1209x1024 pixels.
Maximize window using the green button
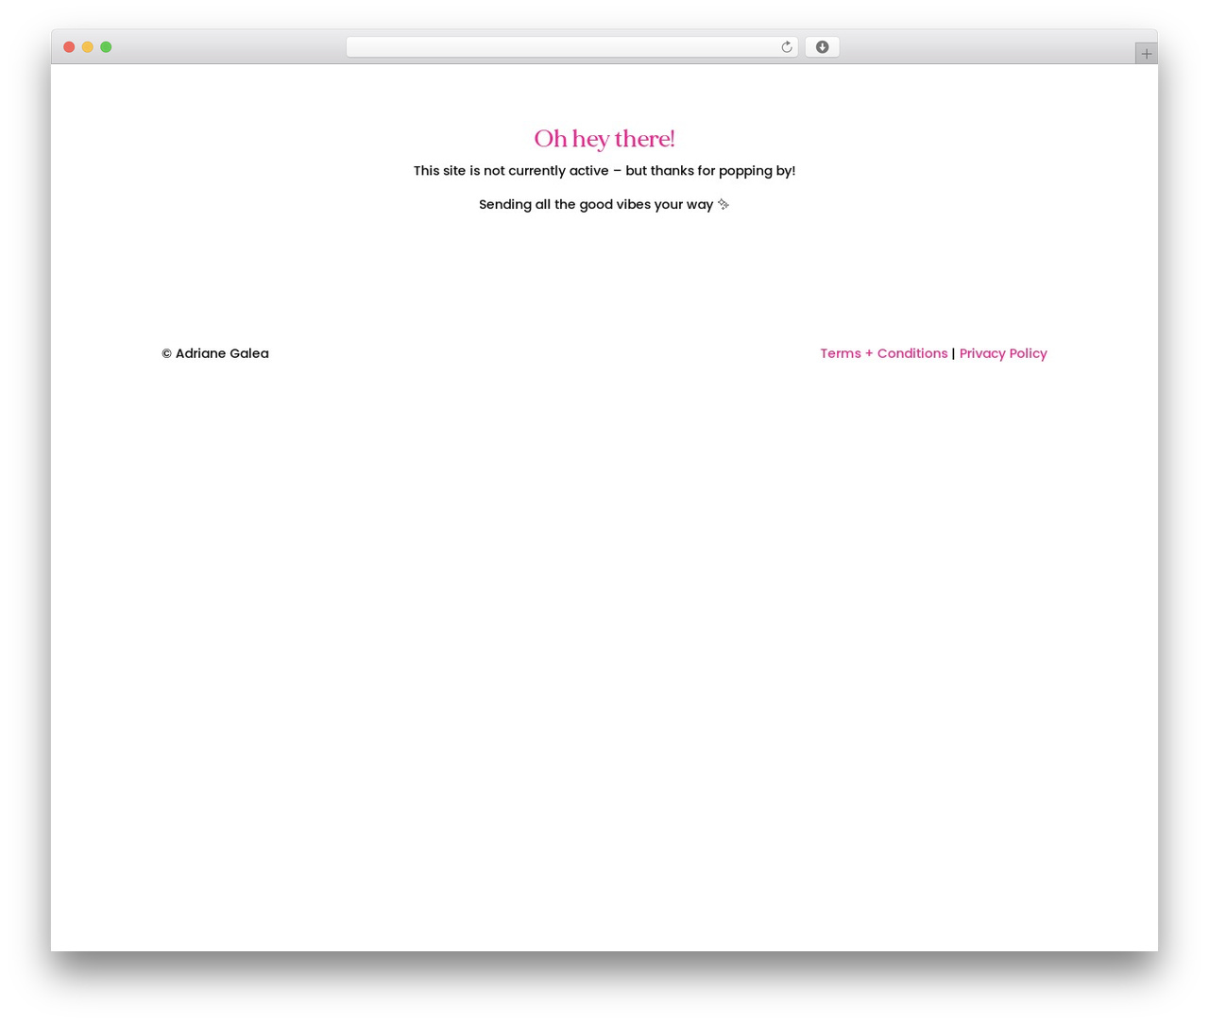click(x=106, y=47)
